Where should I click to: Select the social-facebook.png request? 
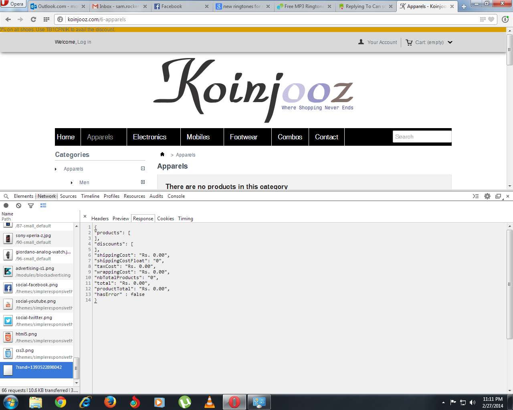[37, 288]
